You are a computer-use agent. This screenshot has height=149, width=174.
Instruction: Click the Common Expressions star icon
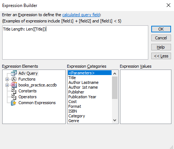(14, 103)
